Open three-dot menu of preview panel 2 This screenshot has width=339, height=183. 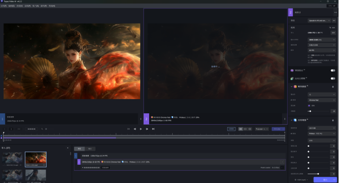[x=285, y=119]
